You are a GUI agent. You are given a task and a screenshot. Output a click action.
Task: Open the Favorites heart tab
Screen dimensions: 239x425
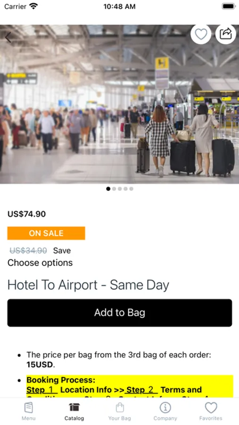(211, 408)
